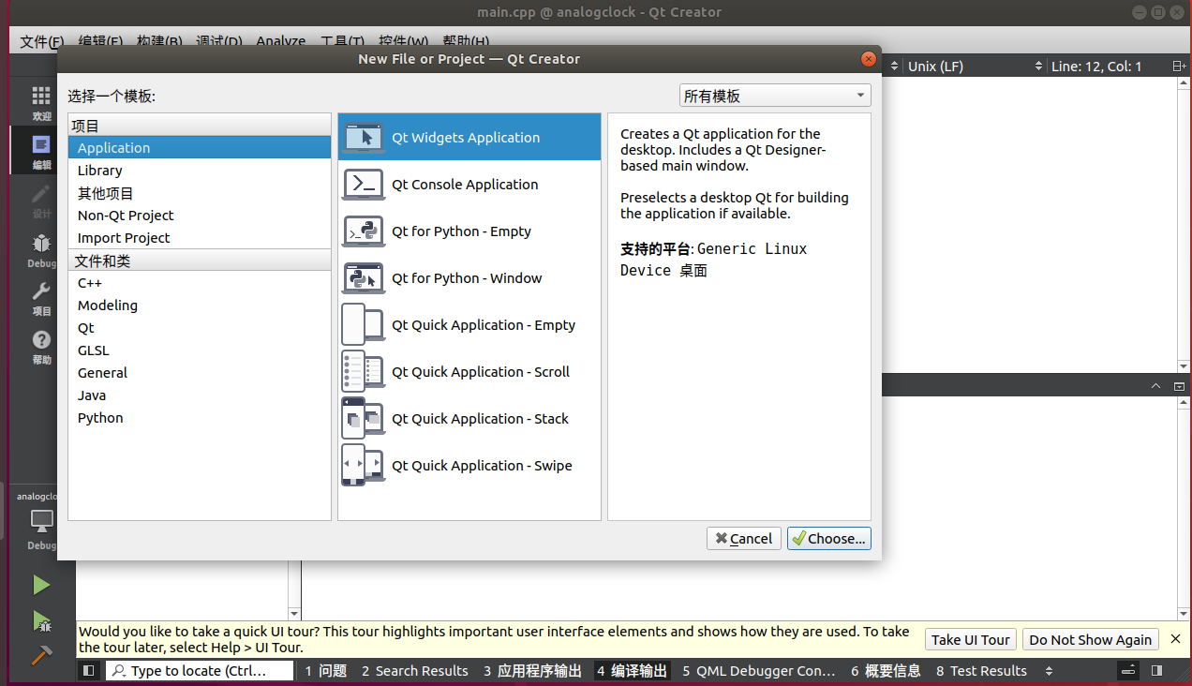Click the Type to locate search field
The image size is (1192, 686).
click(x=201, y=671)
